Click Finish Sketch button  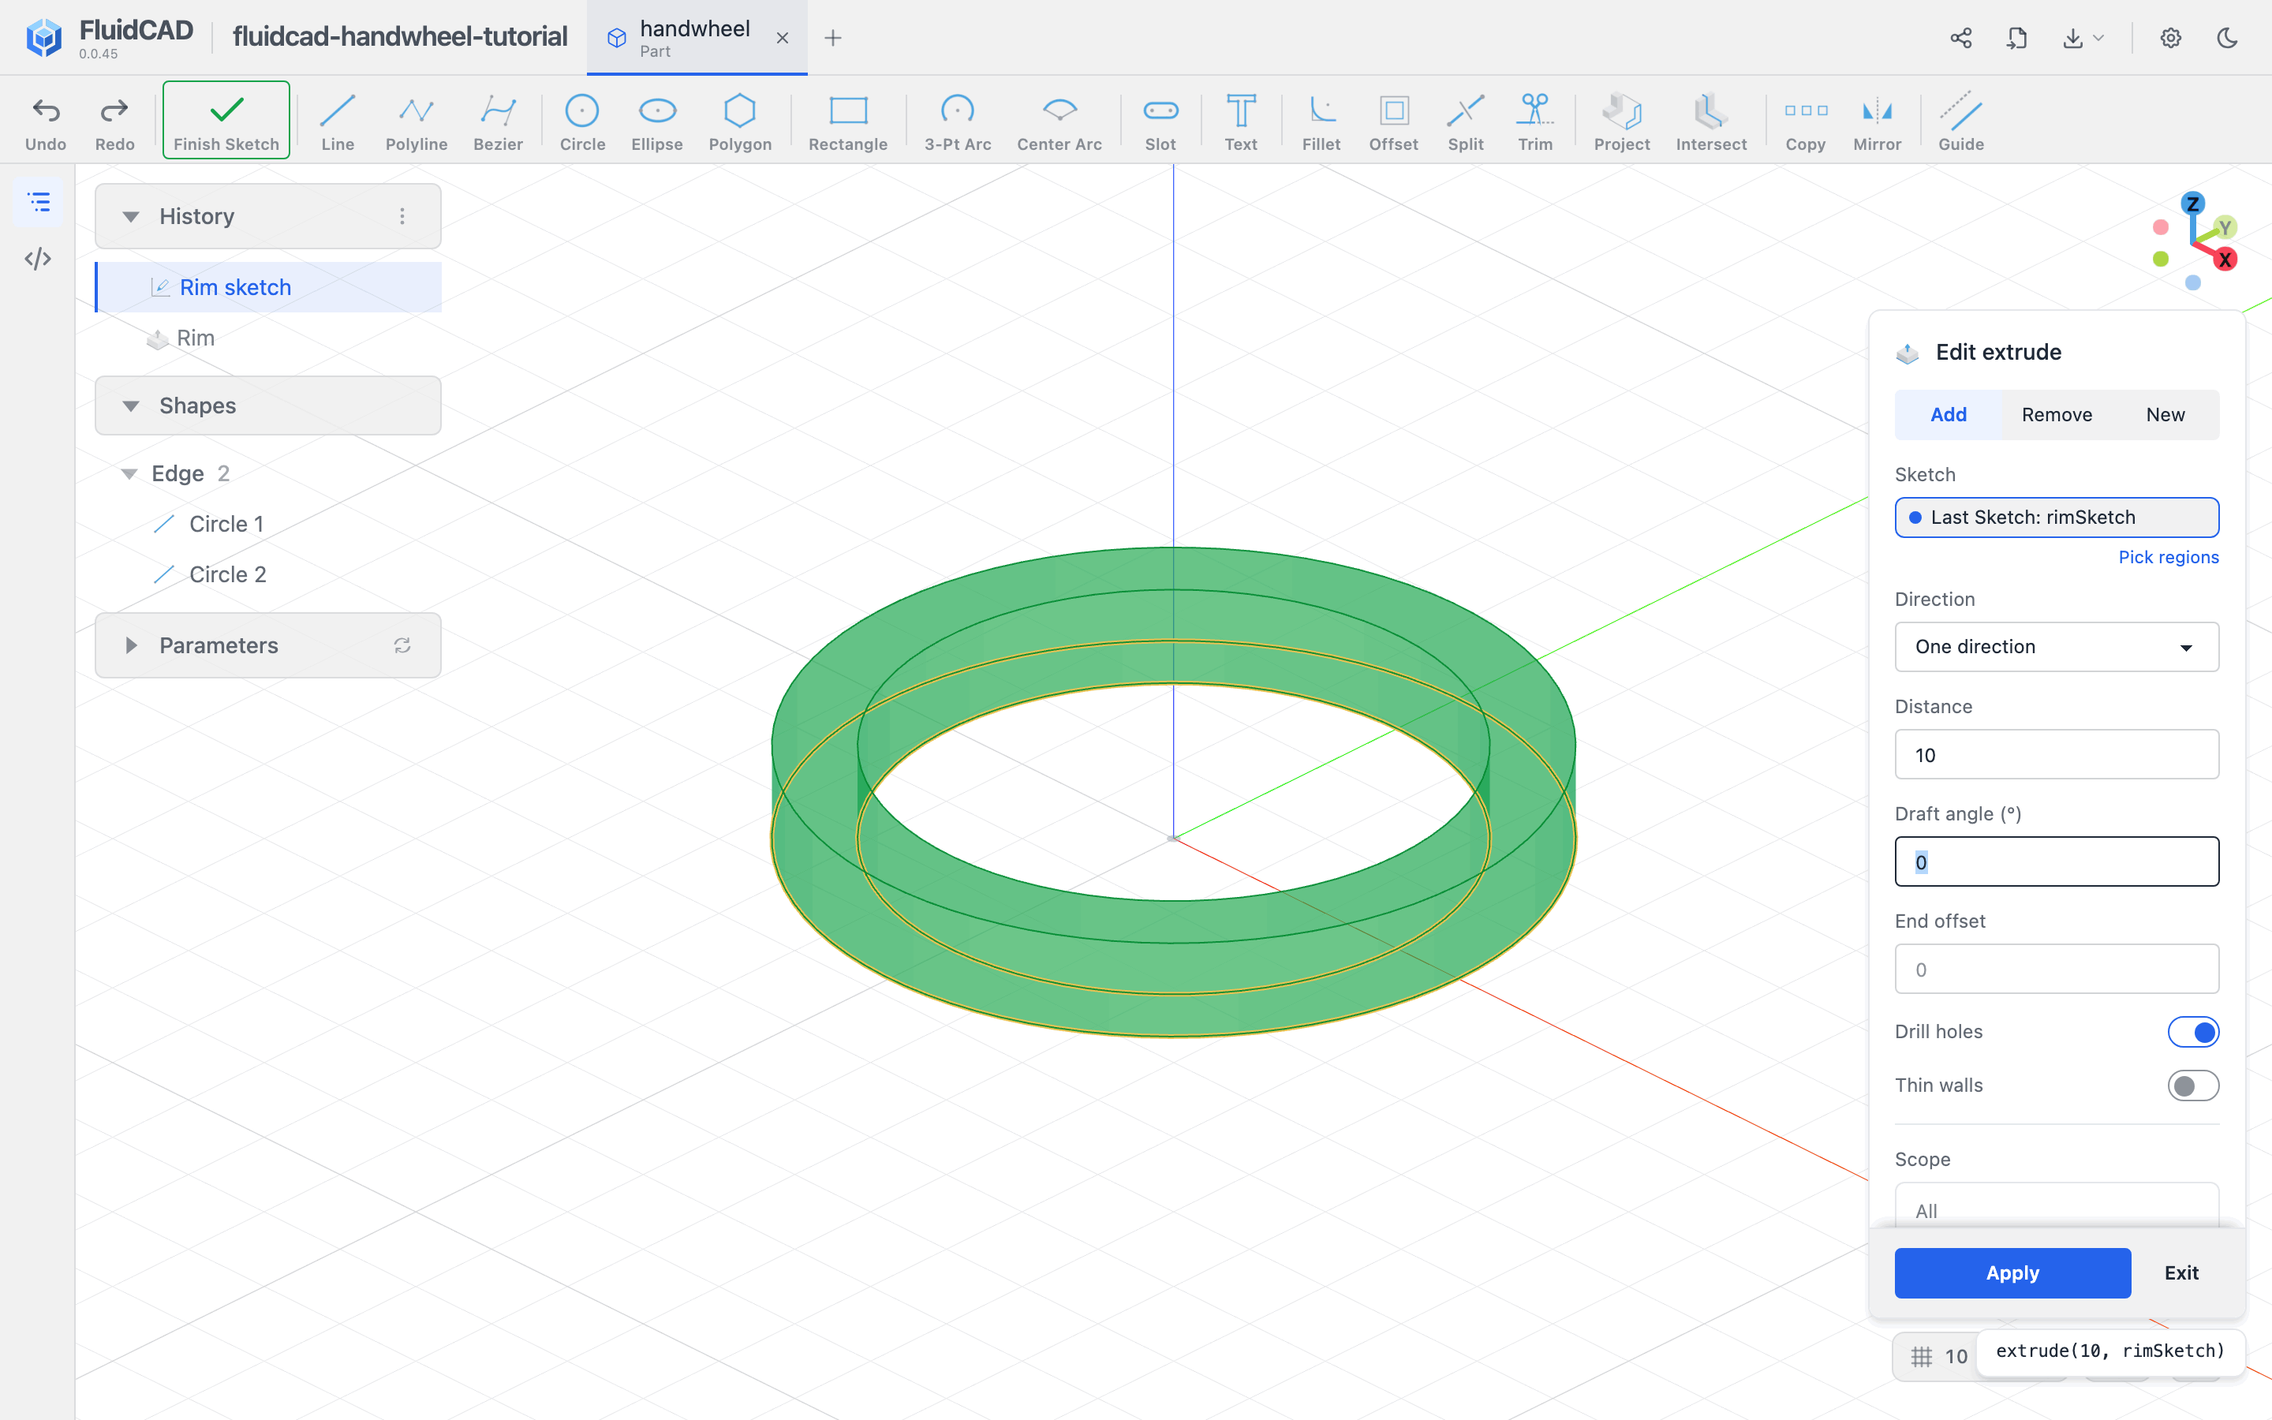click(226, 119)
